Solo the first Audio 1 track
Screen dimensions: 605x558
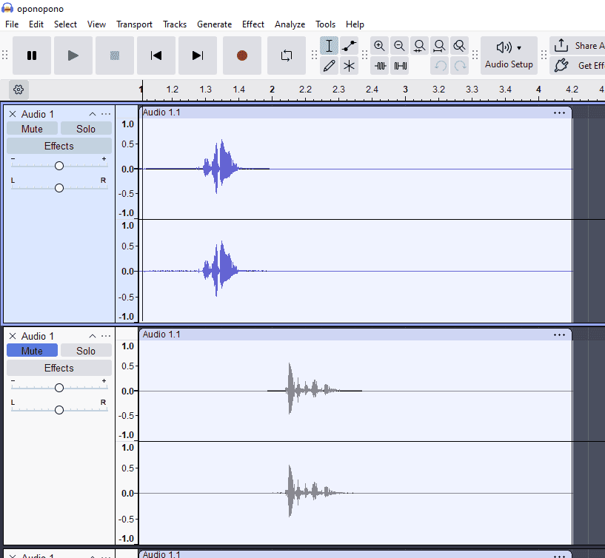tap(86, 129)
